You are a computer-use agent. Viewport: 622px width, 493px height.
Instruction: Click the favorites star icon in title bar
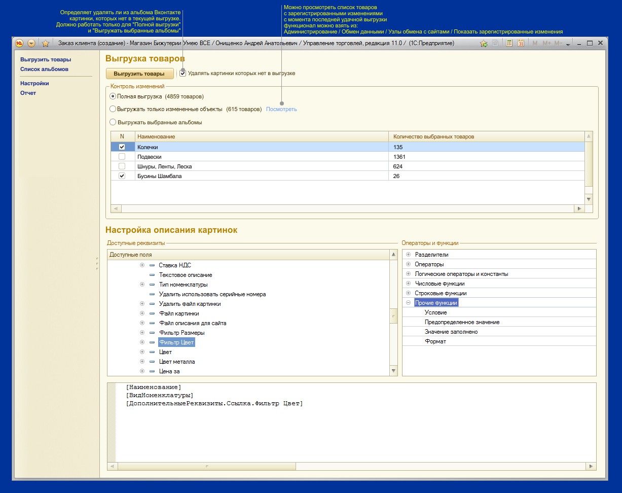[x=45, y=43]
